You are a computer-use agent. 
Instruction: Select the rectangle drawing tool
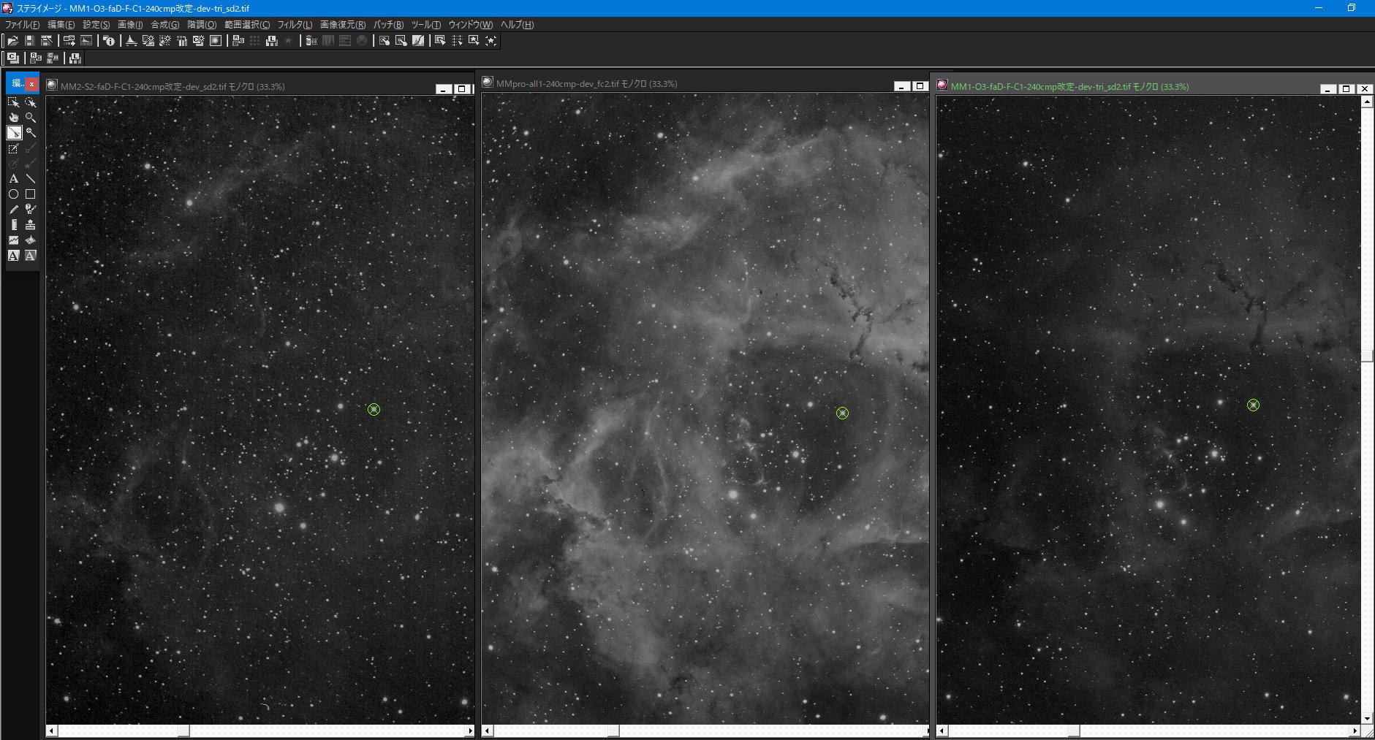pyautogui.click(x=31, y=194)
